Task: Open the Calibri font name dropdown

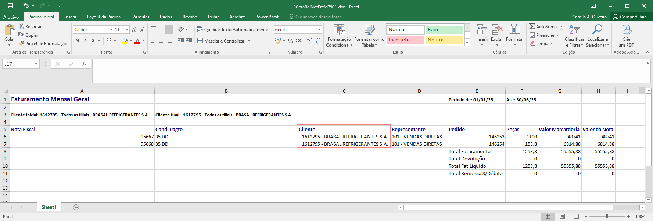Action: (x=111, y=29)
